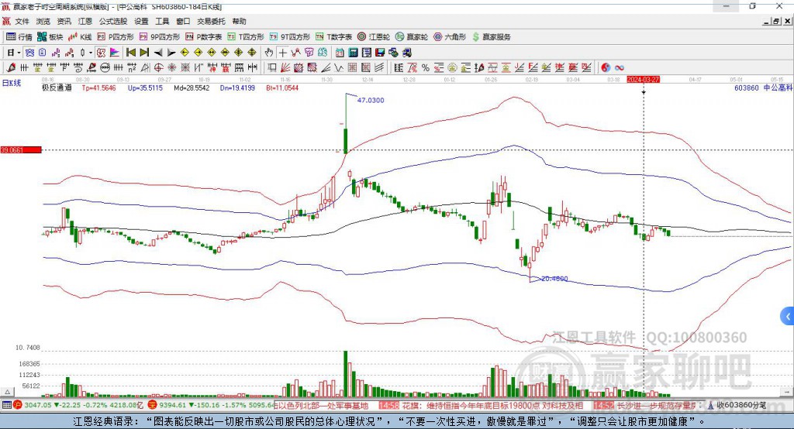Expand the candlestick style dropdown arrow

(91, 53)
